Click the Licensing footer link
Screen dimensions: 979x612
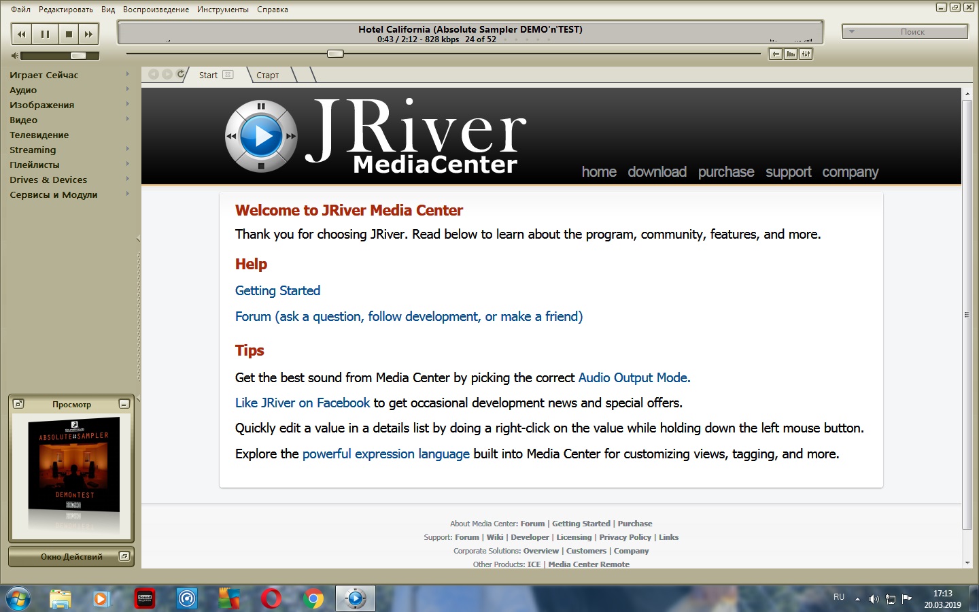click(574, 537)
